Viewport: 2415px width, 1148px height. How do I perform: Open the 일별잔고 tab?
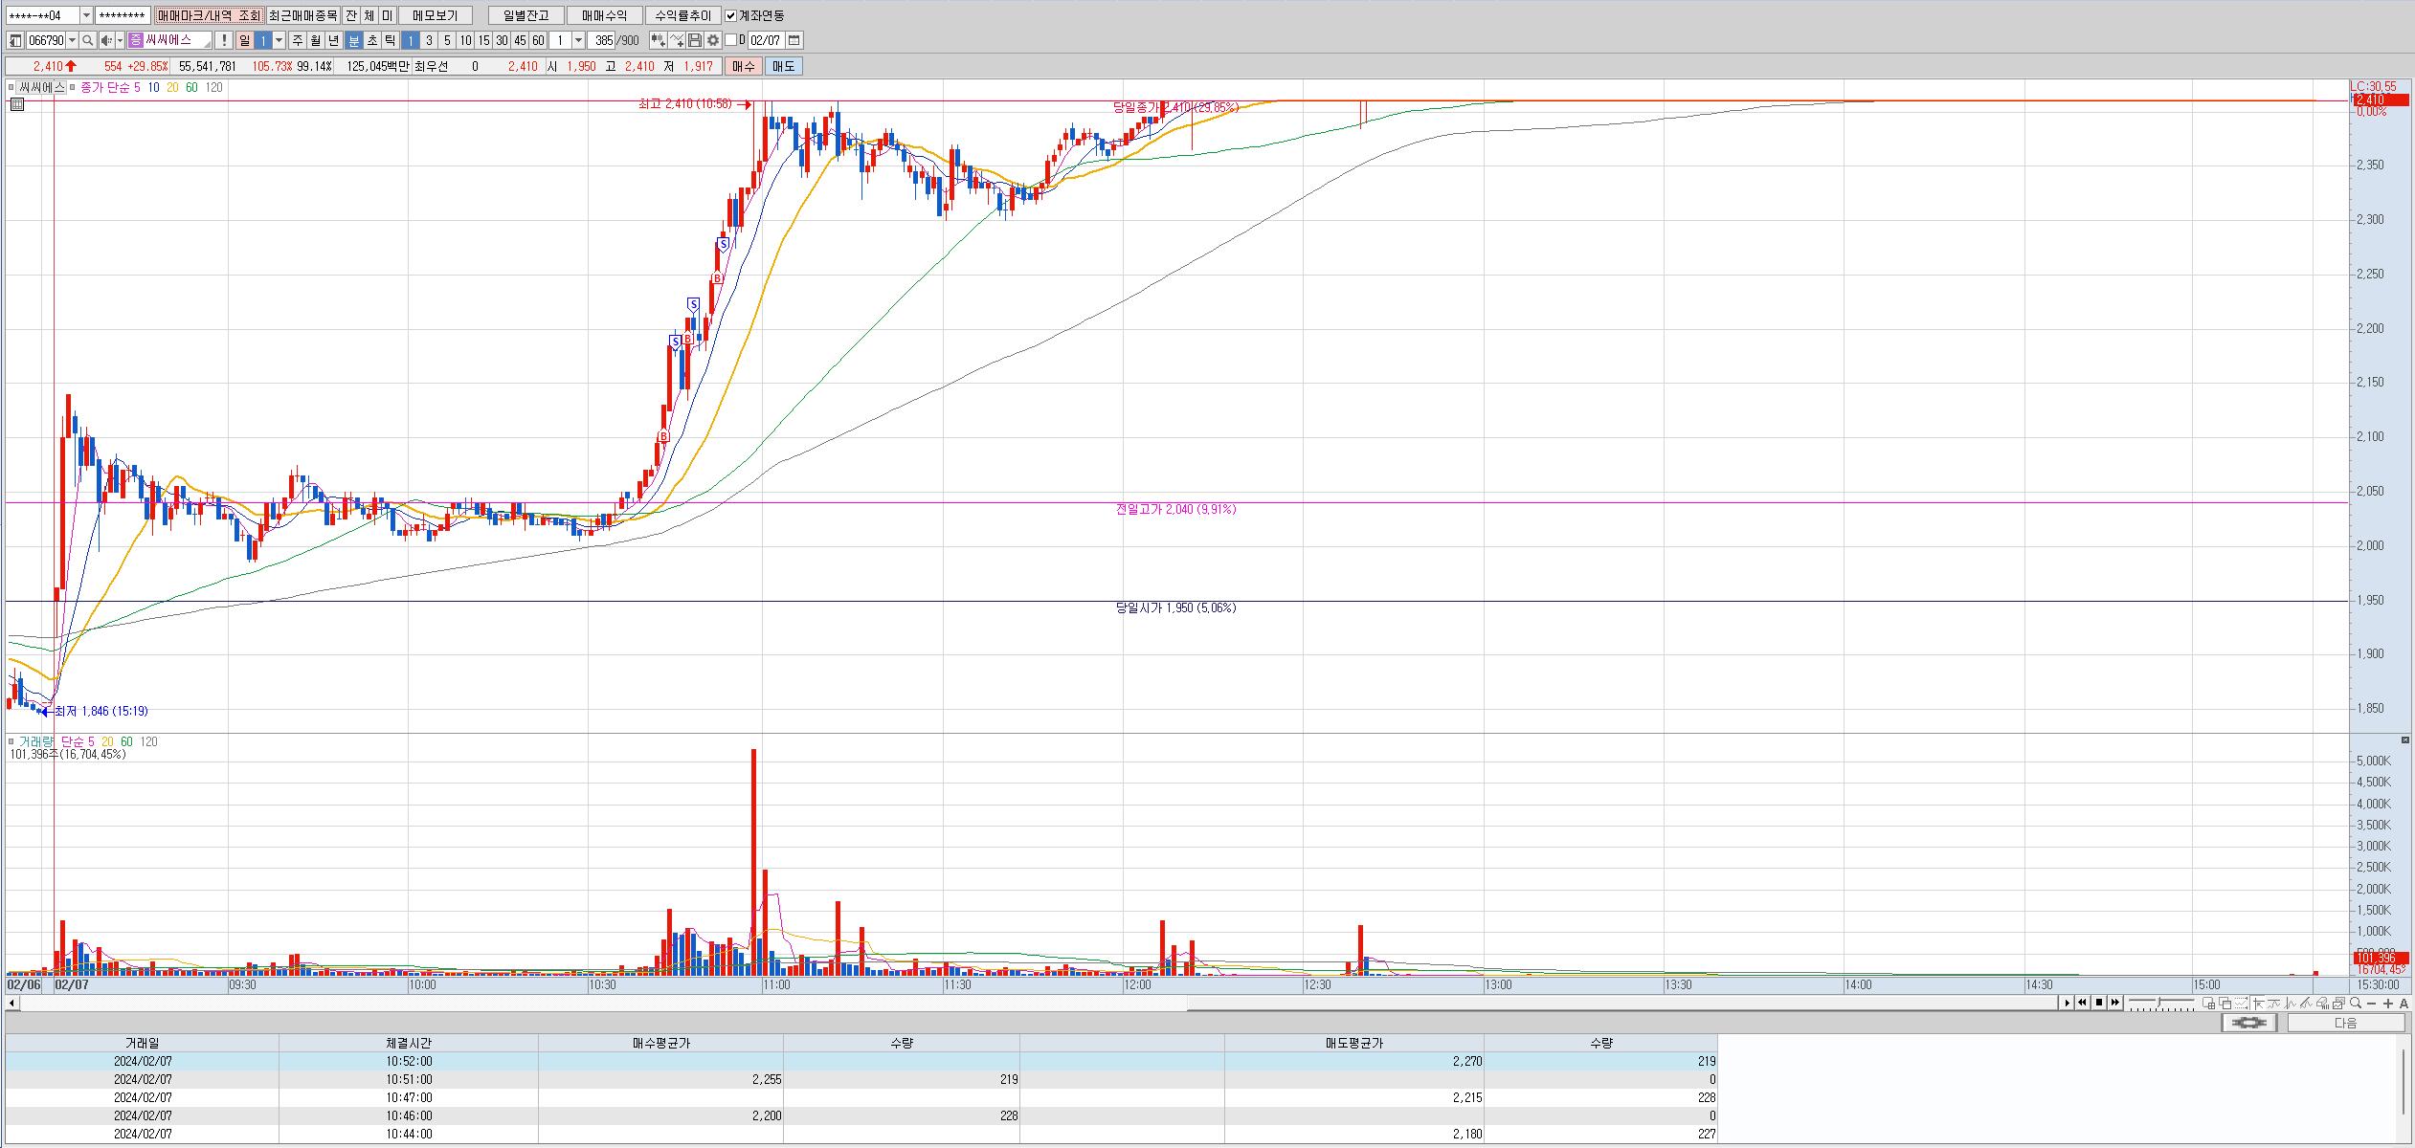(525, 15)
